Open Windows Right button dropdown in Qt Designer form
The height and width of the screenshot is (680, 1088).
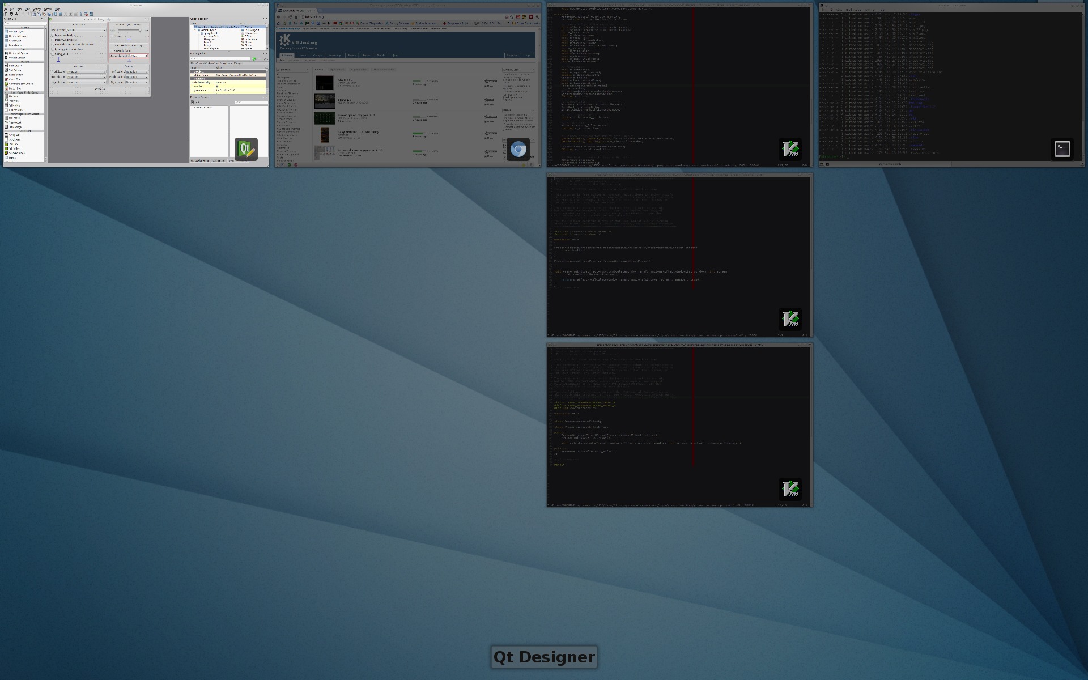pyautogui.click(x=87, y=82)
